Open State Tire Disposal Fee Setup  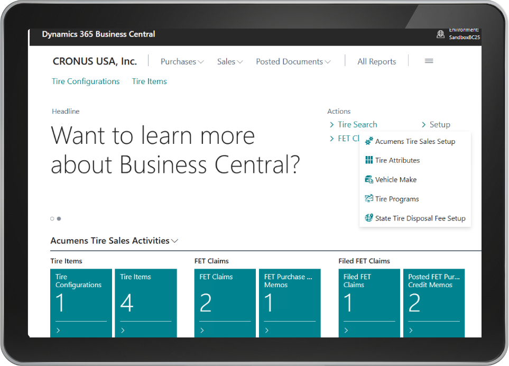coord(415,218)
